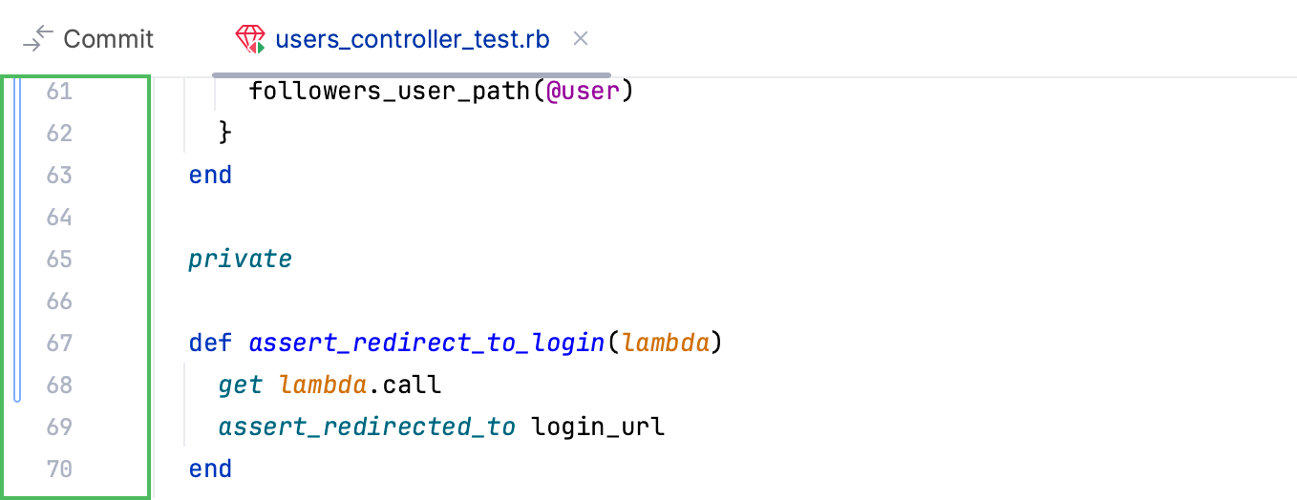Click the Ruby test file icon
The height and width of the screenshot is (500, 1297).
point(250,39)
